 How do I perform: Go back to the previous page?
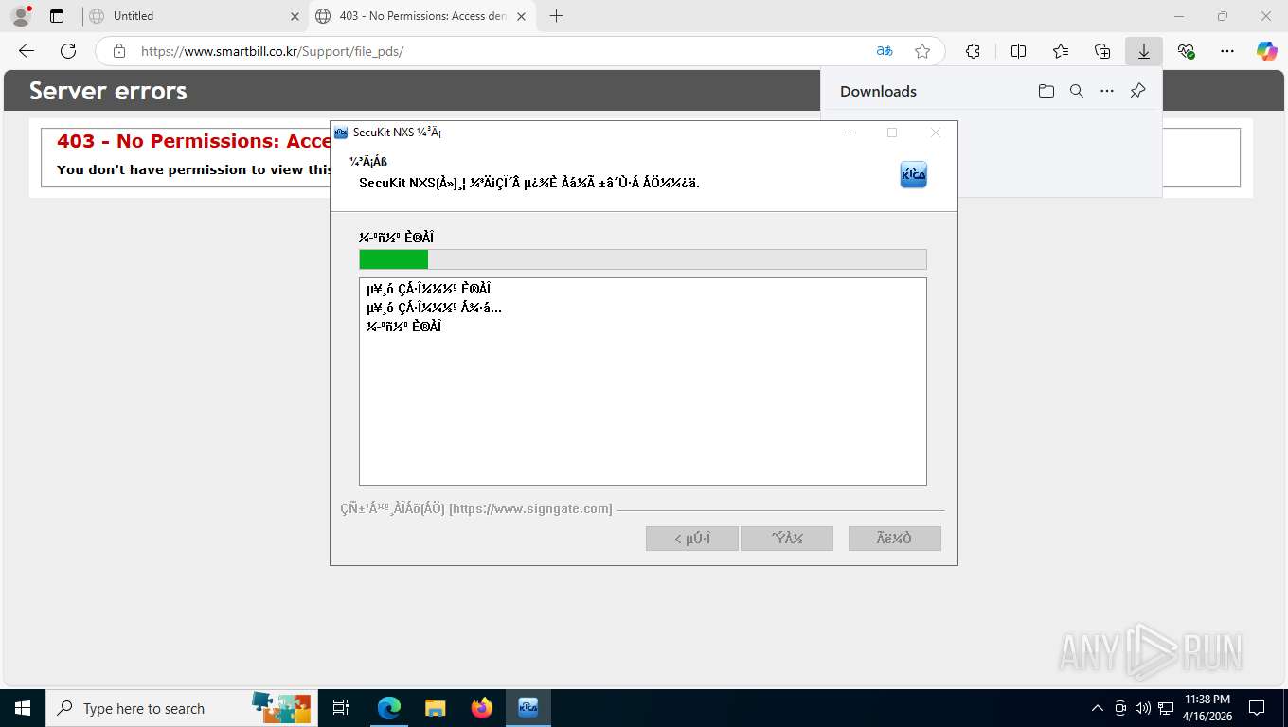pos(27,51)
